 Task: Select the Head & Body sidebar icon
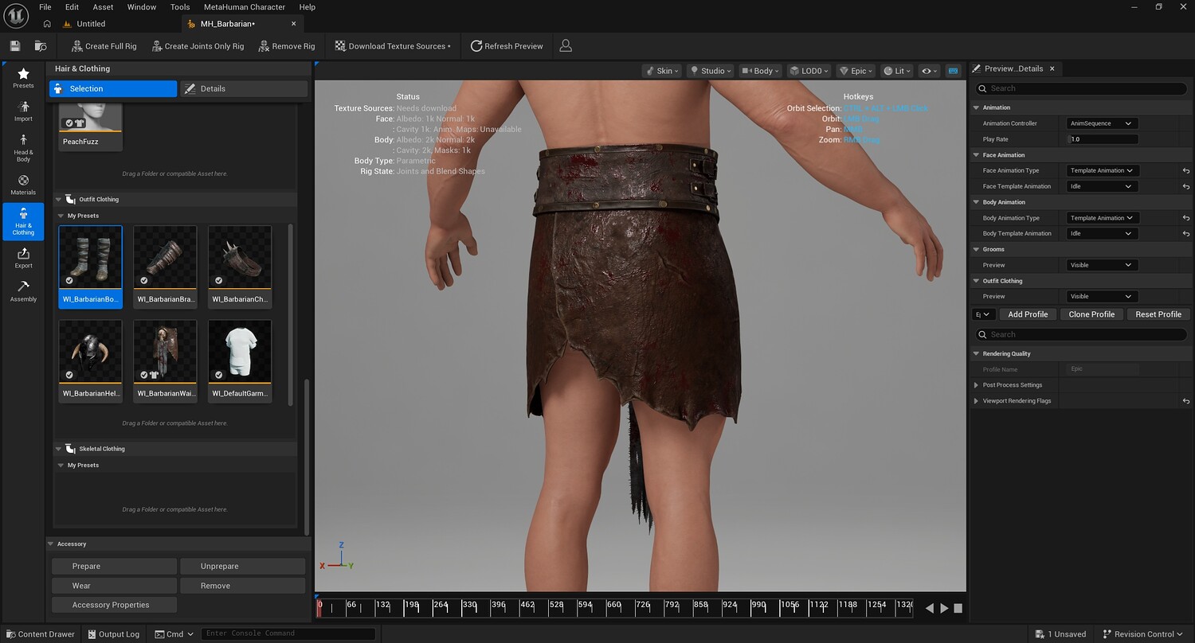coord(23,147)
